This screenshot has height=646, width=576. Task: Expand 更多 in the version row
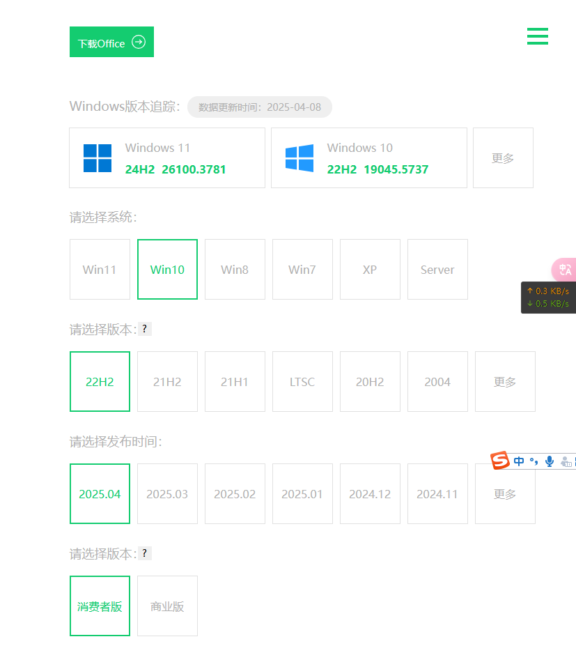pos(505,381)
